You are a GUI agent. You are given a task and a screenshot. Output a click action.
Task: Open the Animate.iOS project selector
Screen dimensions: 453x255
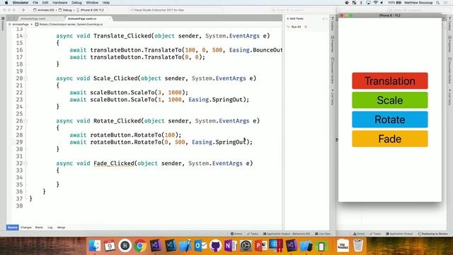click(44, 10)
